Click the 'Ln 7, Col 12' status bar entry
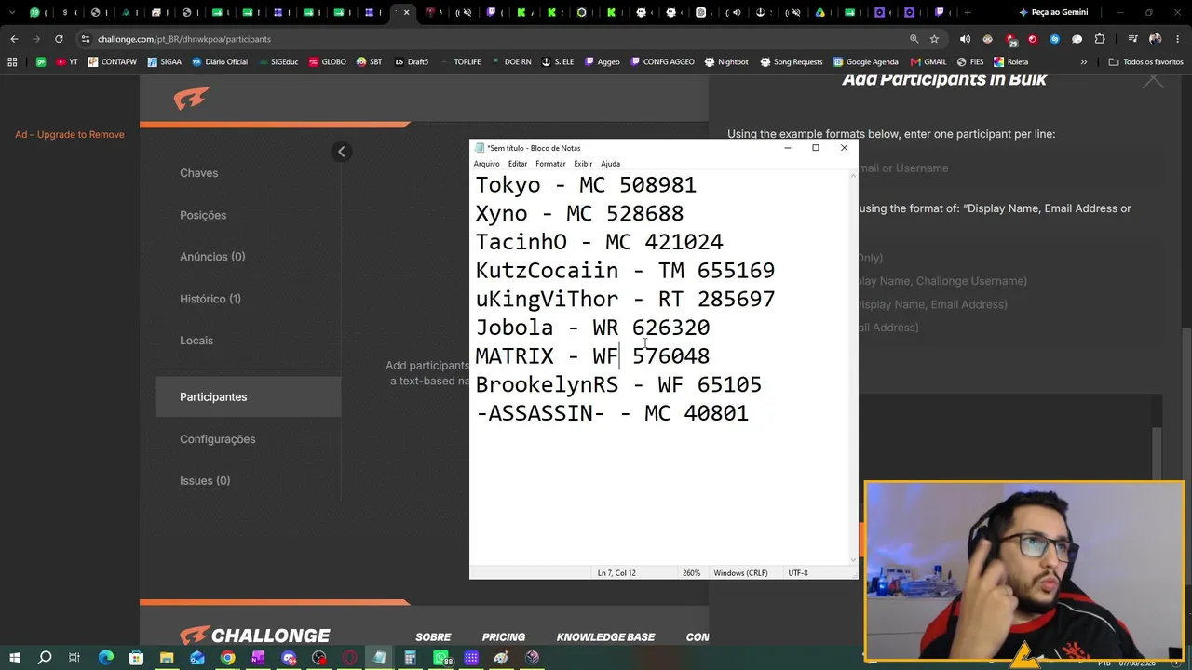Viewport: 1192px width, 670px height. 616,573
